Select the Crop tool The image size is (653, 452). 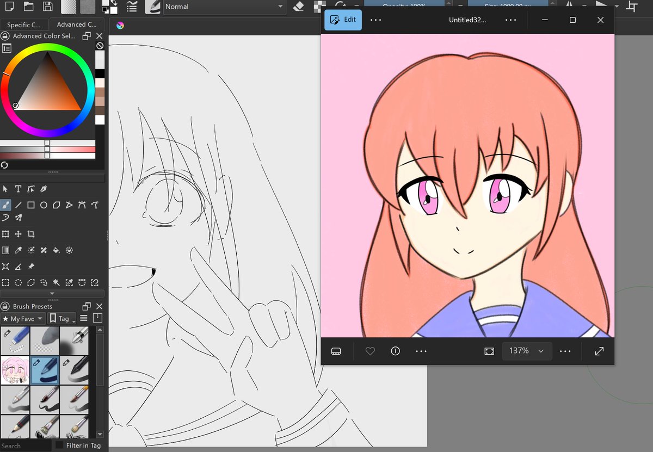(31, 234)
